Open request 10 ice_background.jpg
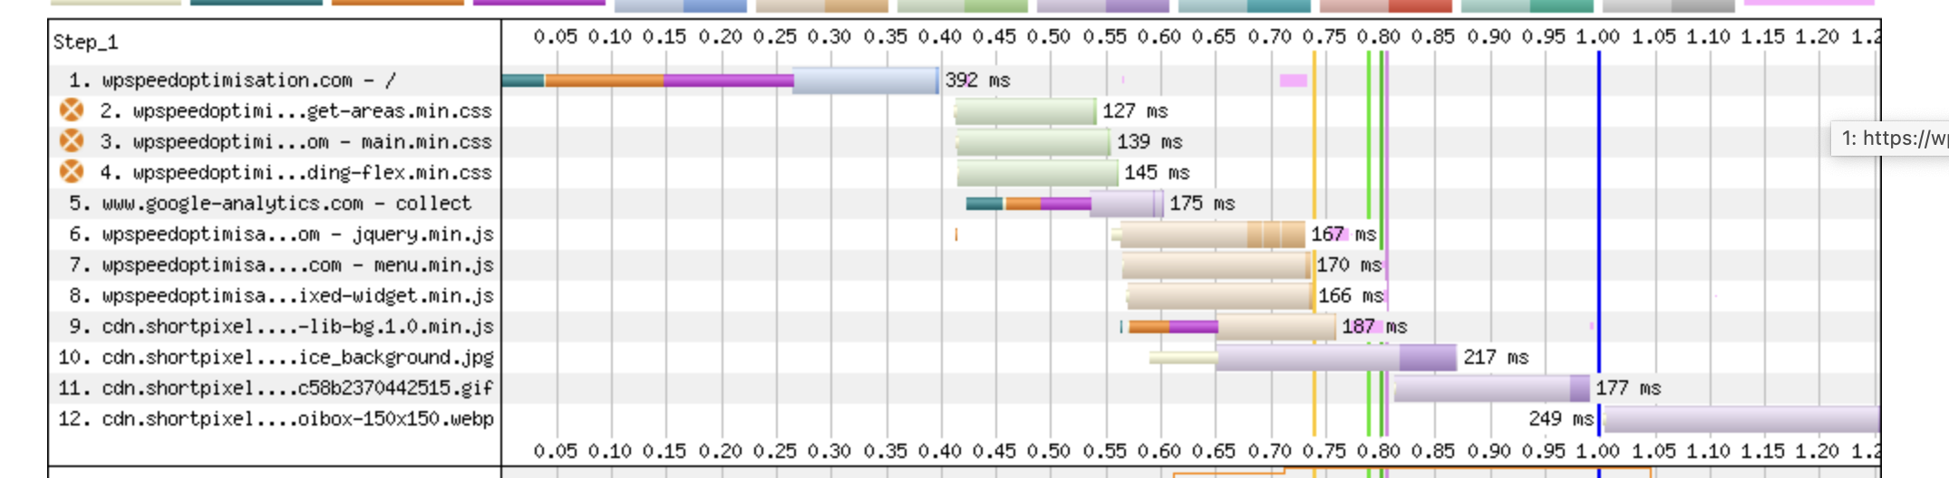This screenshot has height=478, width=1949. [x=276, y=357]
